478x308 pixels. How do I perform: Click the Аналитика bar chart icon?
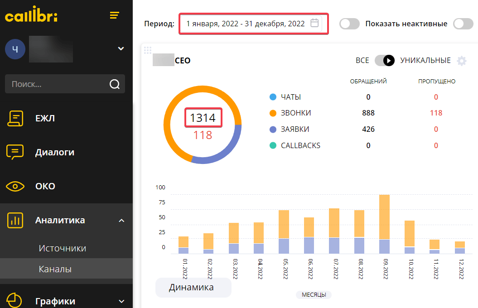(15, 220)
